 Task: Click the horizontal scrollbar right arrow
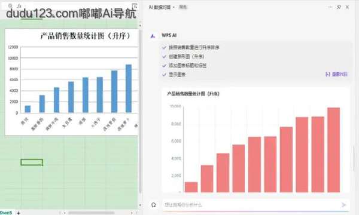(x=132, y=213)
